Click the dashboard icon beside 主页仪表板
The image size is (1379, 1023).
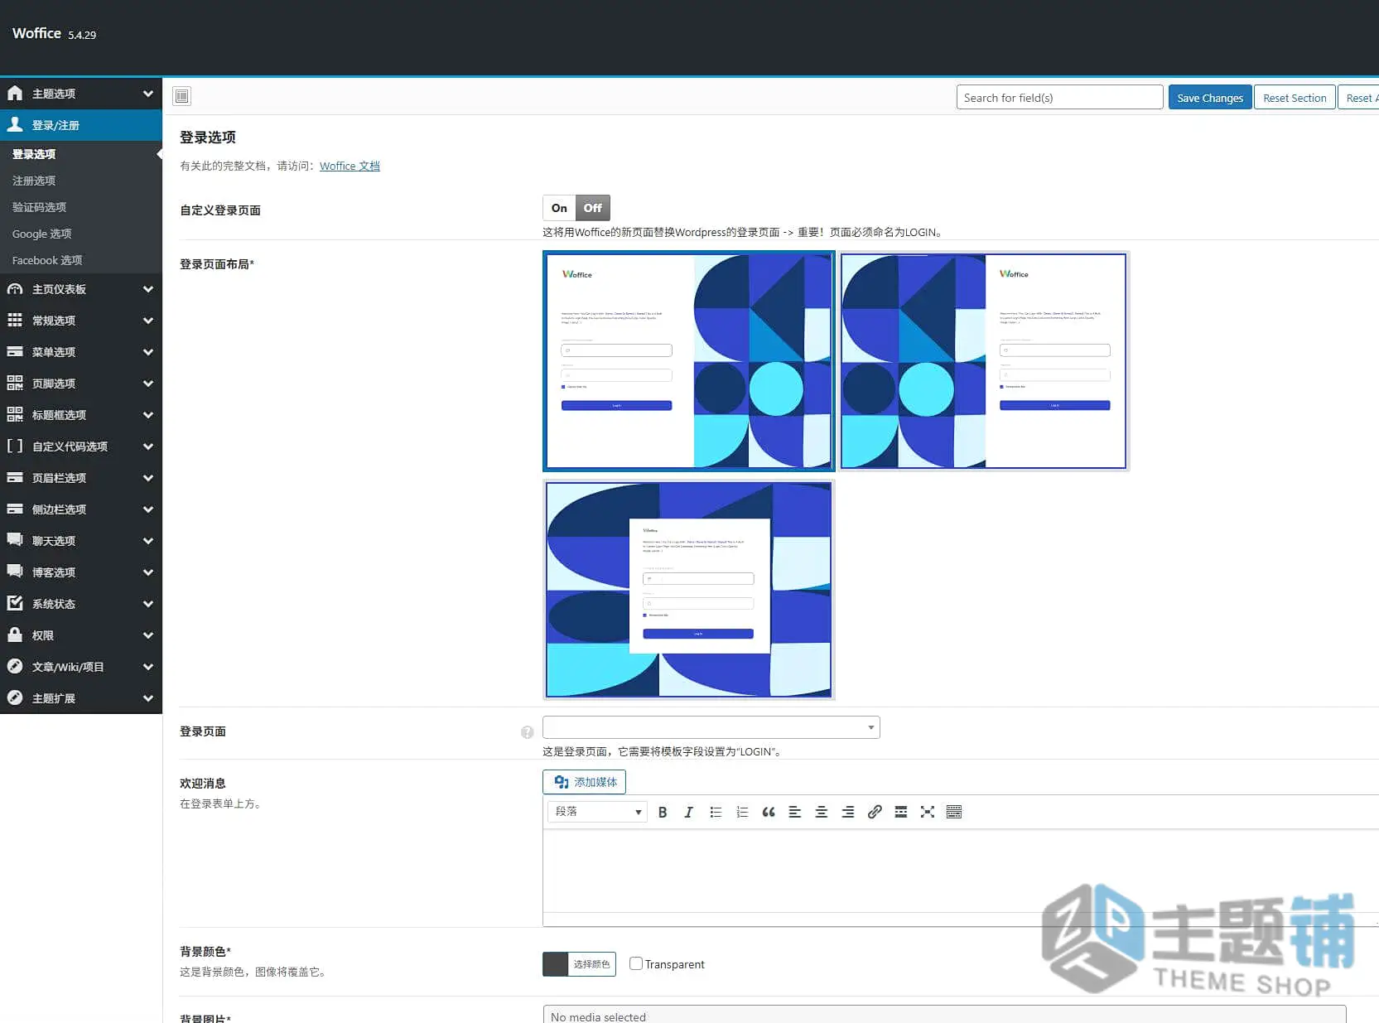point(15,289)
